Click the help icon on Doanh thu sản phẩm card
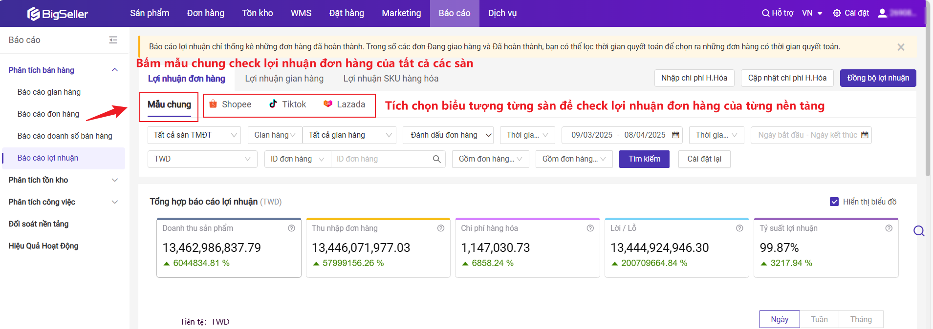The width and height of the screenshot is (933, 329). click(291, 228)
